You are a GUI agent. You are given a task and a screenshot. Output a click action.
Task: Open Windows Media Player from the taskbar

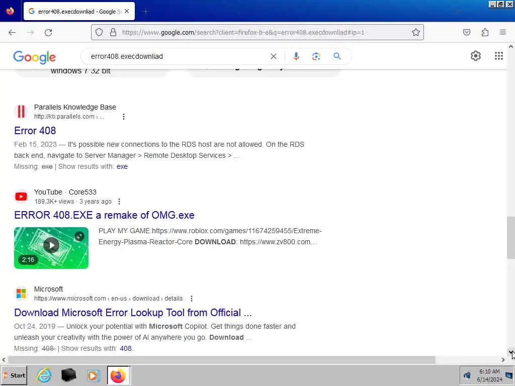click(x=93, y=375)
